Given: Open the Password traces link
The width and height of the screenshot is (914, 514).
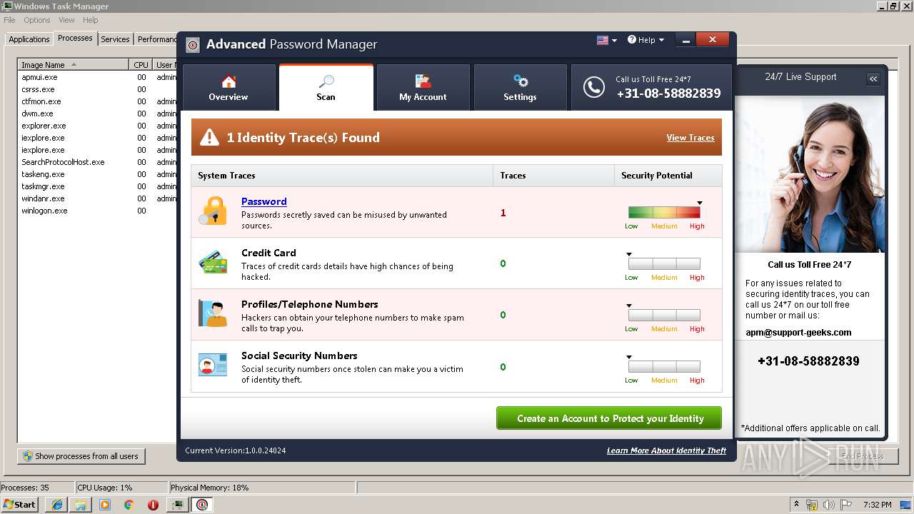Looking at the screenshot, I should tap(264, 201).
